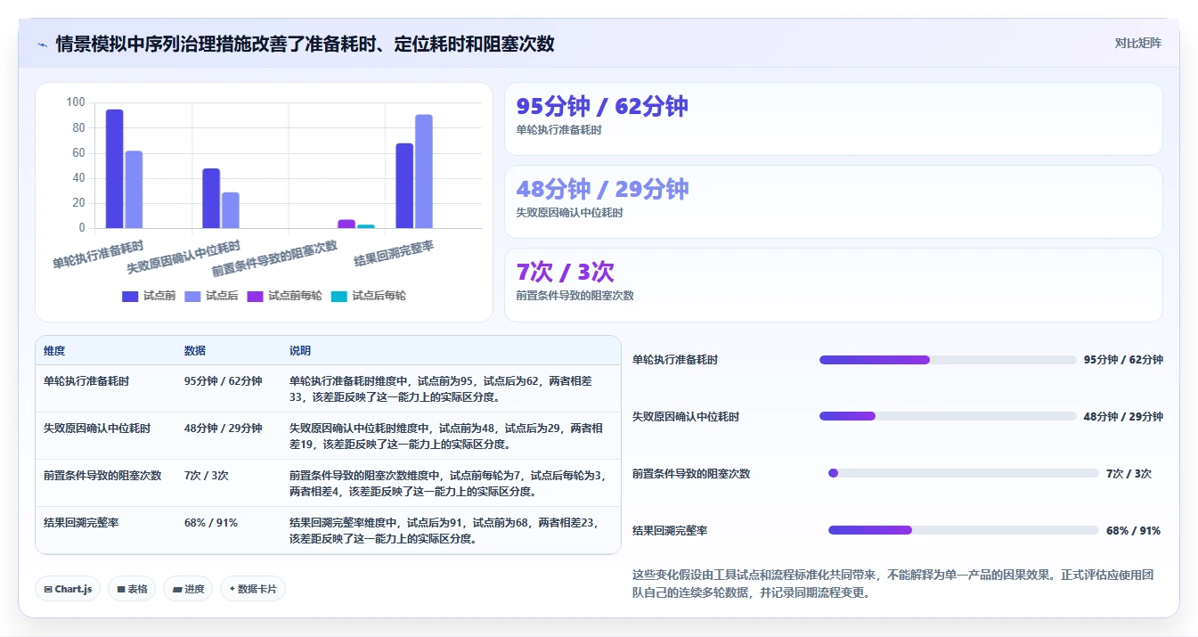Click 95分钟 / 62分钟 value beside the progress bar
Viewport: 1198px width, 637px height.
coord(1123,360)
